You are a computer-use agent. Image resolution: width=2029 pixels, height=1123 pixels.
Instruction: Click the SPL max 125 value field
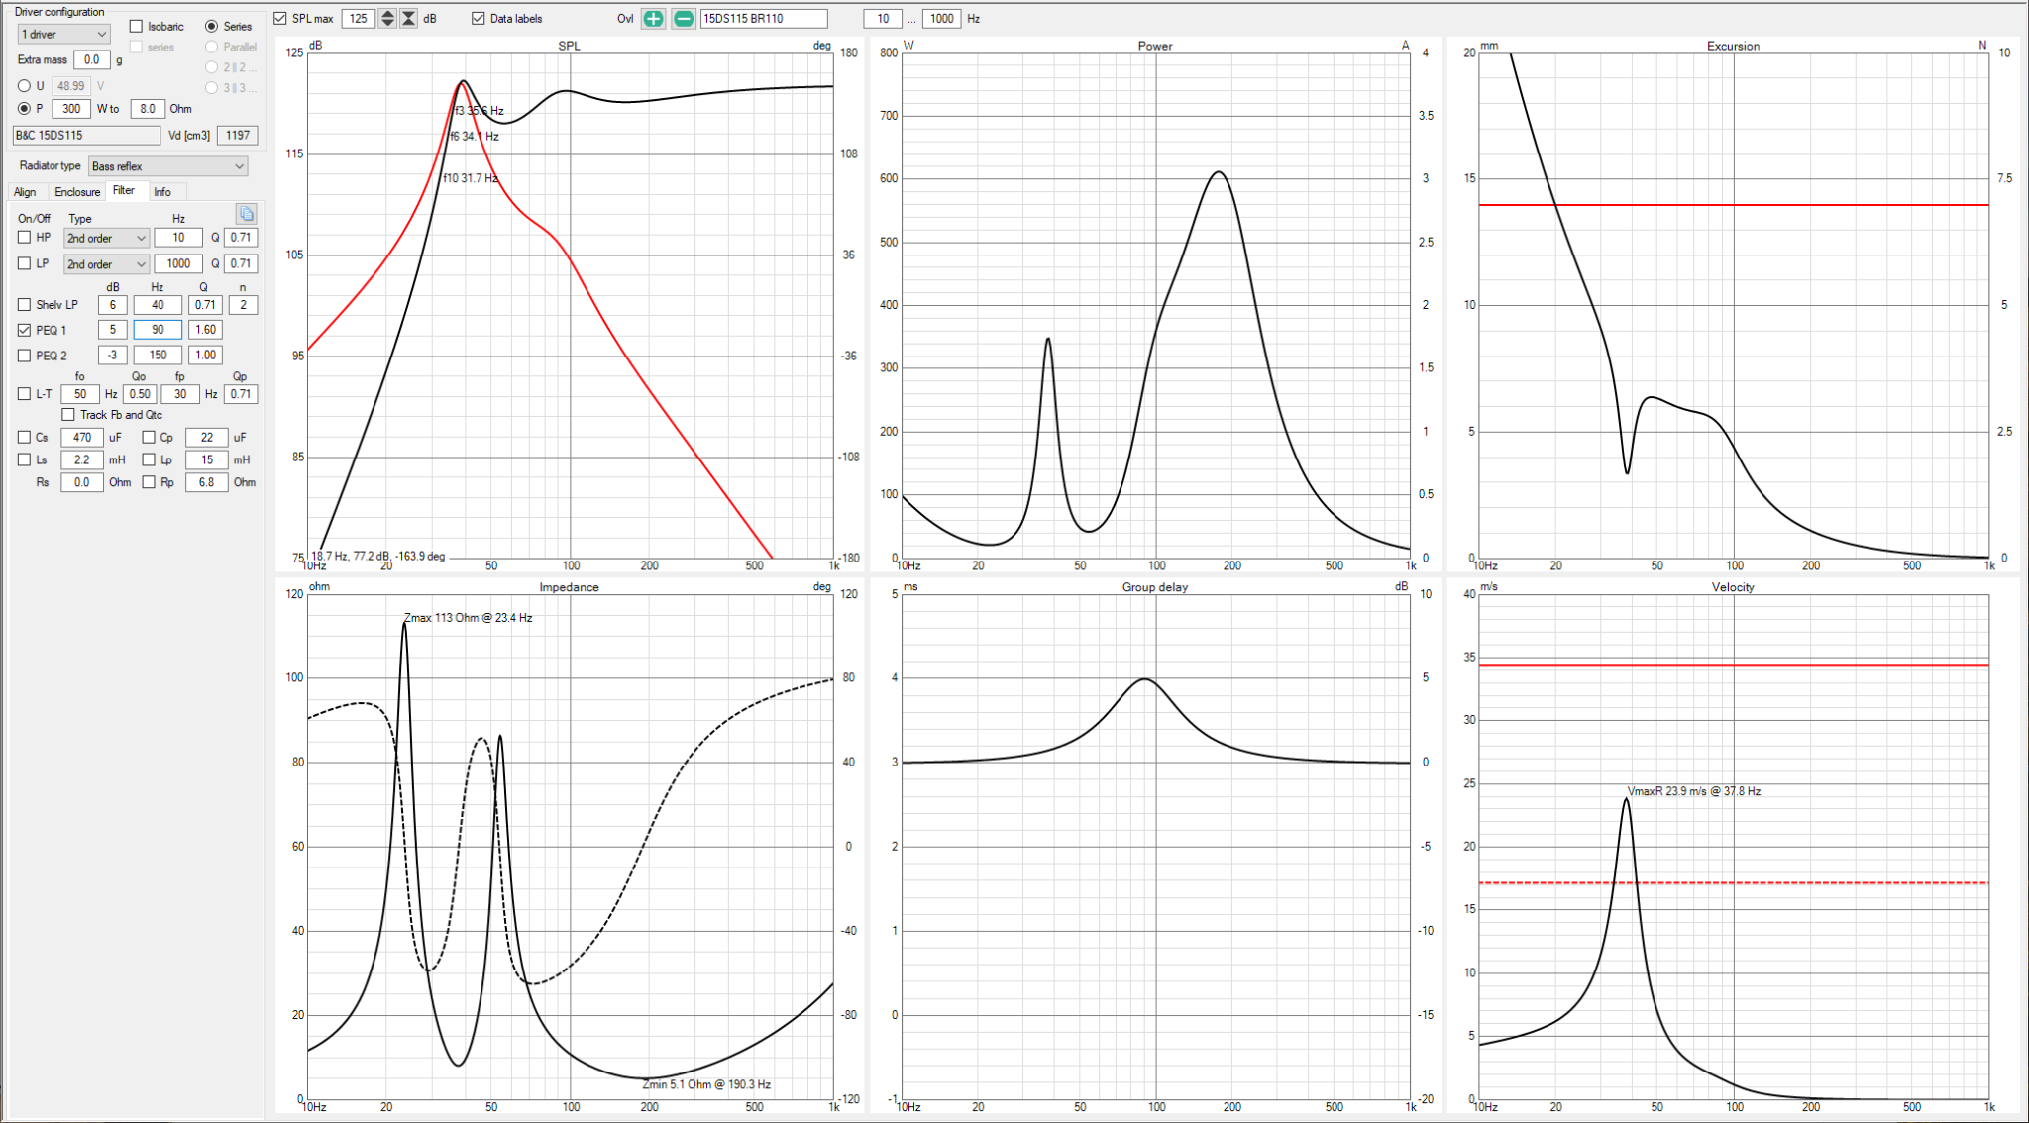(x=359, y=18)
